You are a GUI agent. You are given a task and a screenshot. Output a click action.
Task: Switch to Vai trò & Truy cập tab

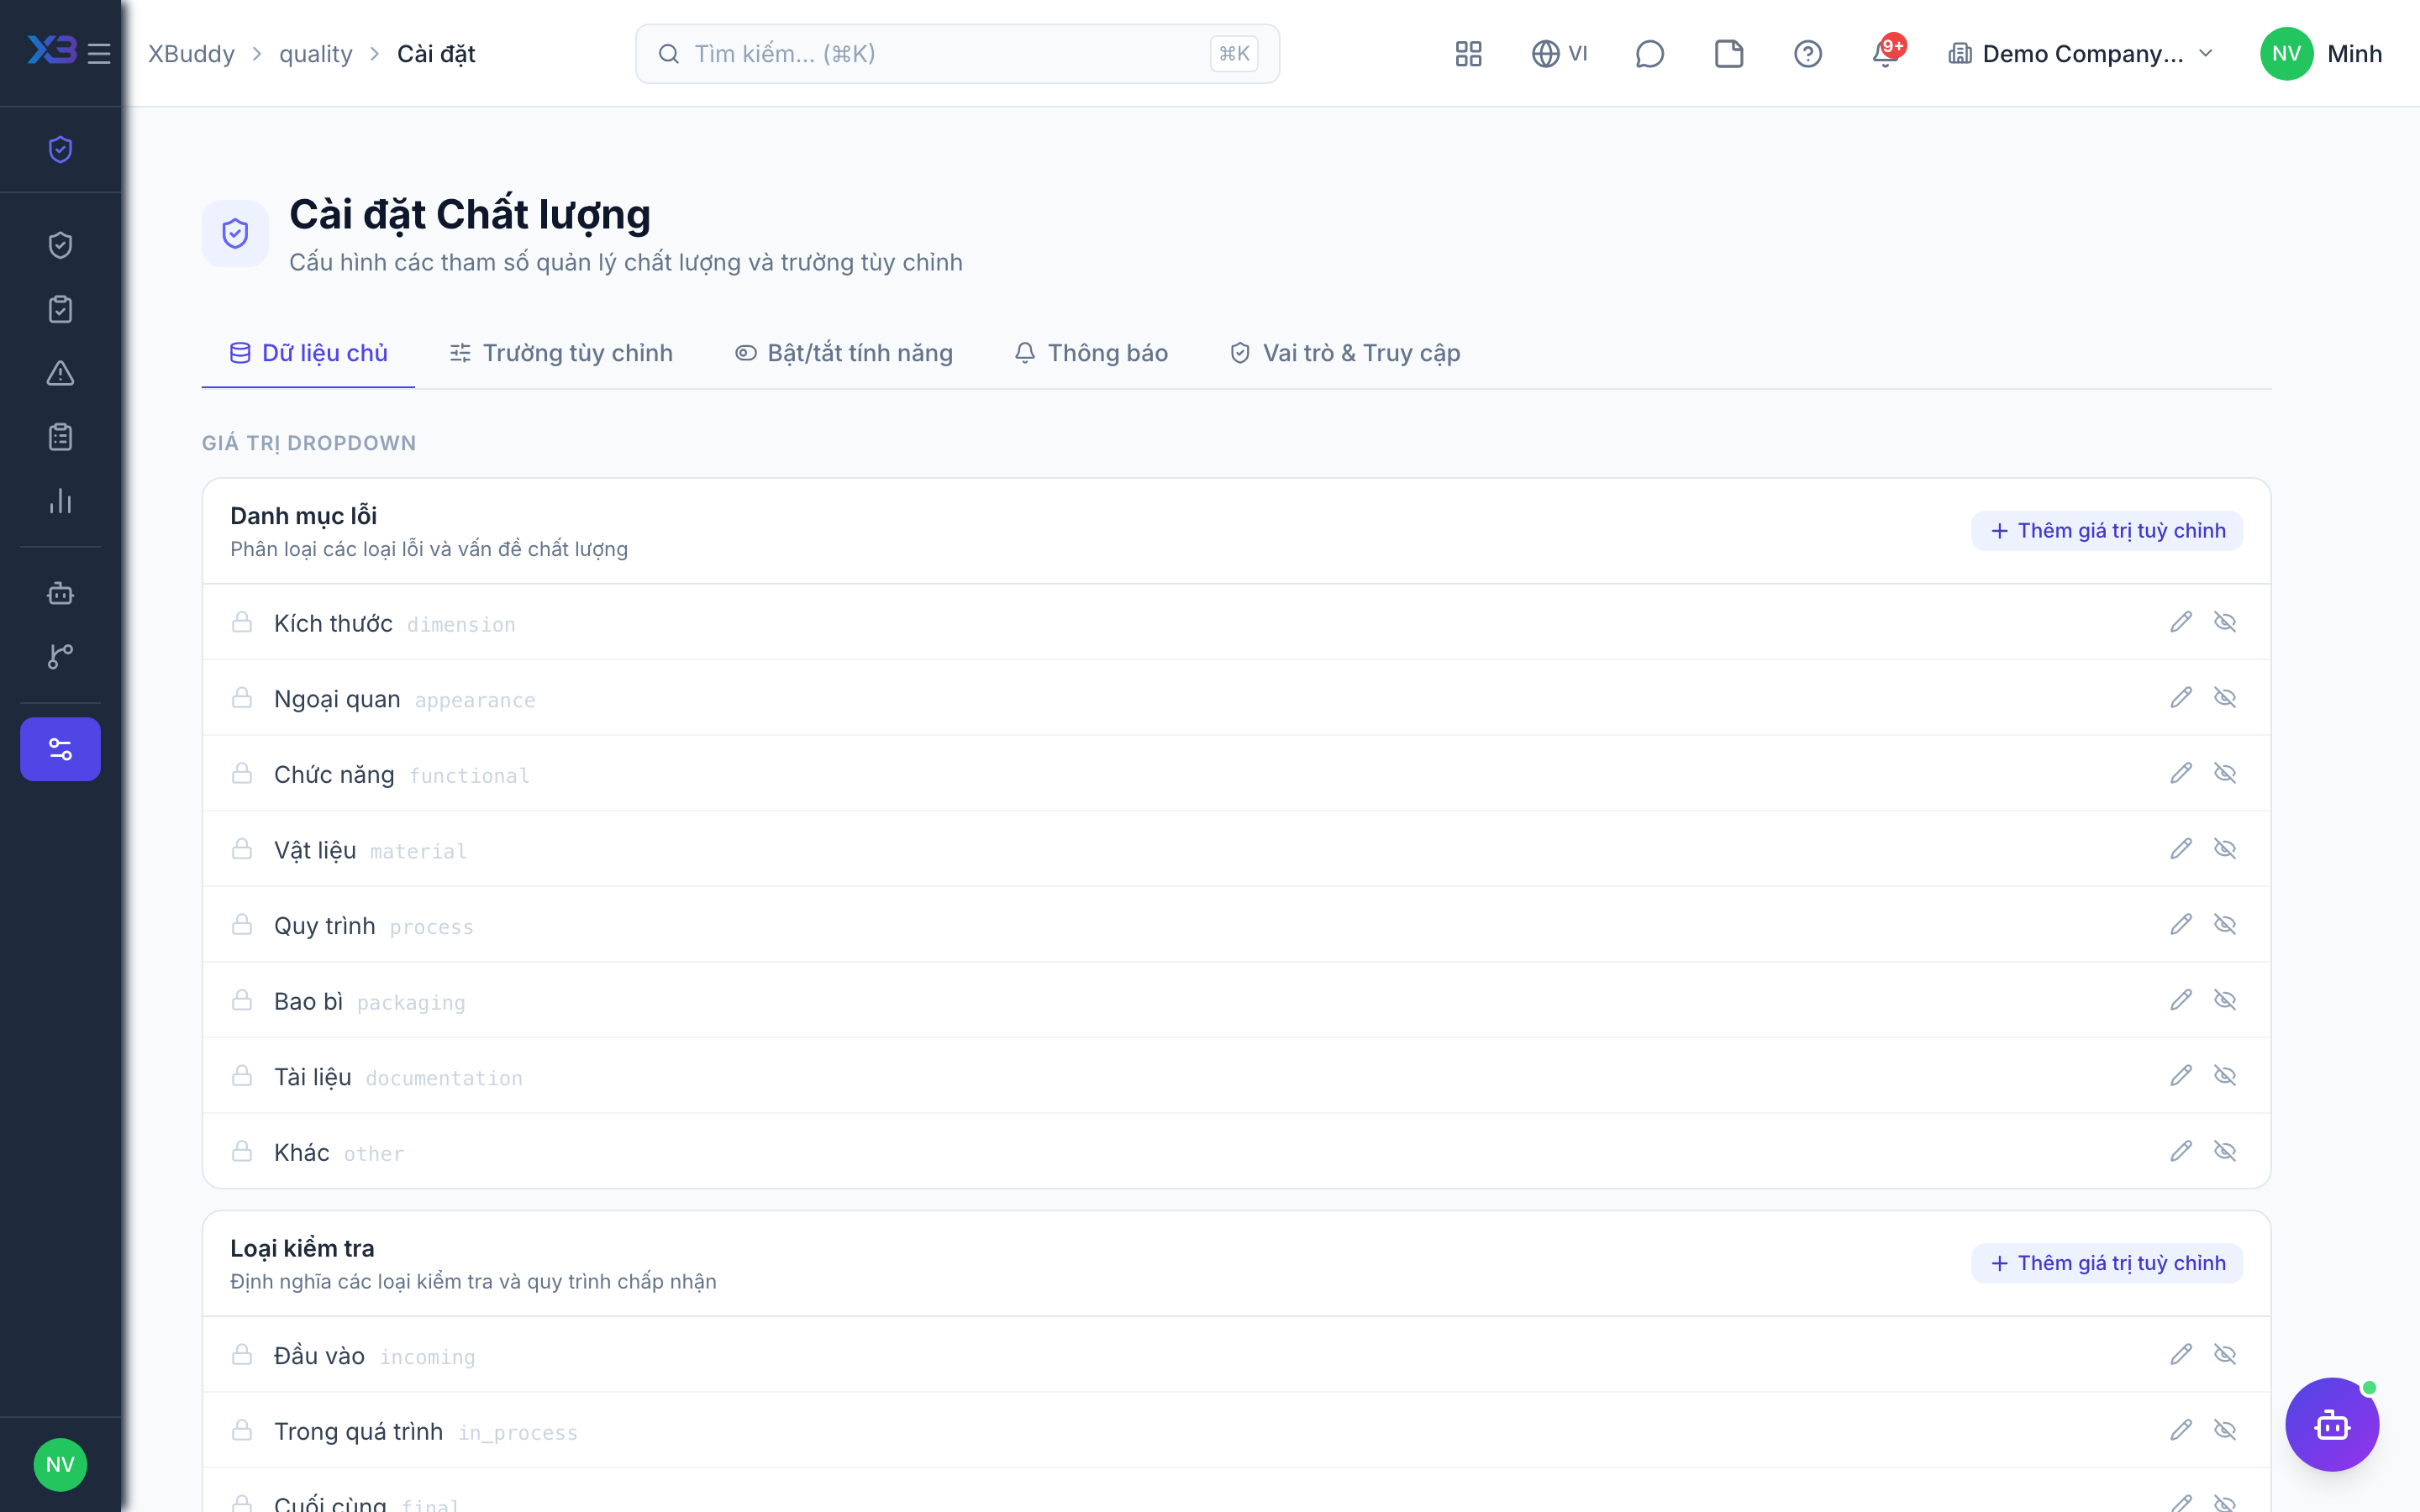click(x=1344, y=353)
